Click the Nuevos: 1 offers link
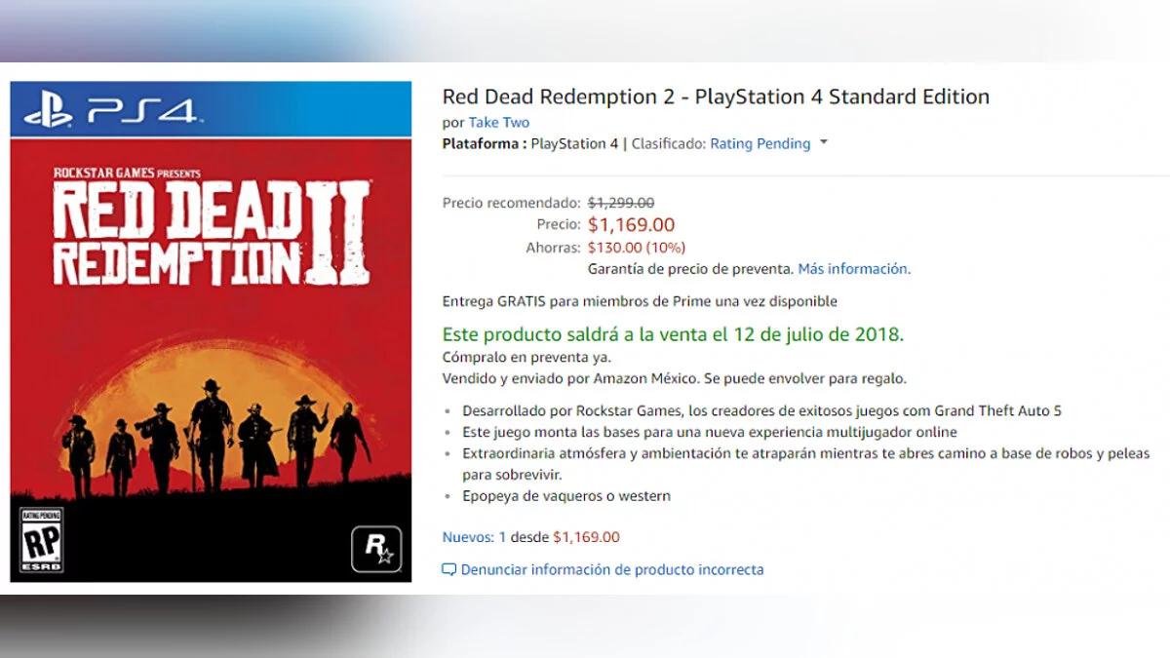The width and height of the screenshot is (1170, 658). [x=474, y=537]
